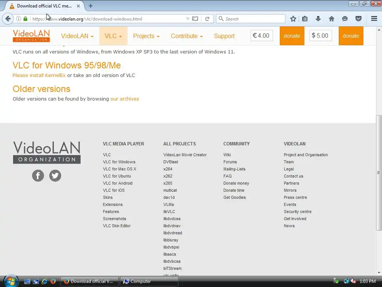Image resolution: width=382 pixels, height=287 pixels.
Task: Visit the Forums community link
Action: coord(230,162)
